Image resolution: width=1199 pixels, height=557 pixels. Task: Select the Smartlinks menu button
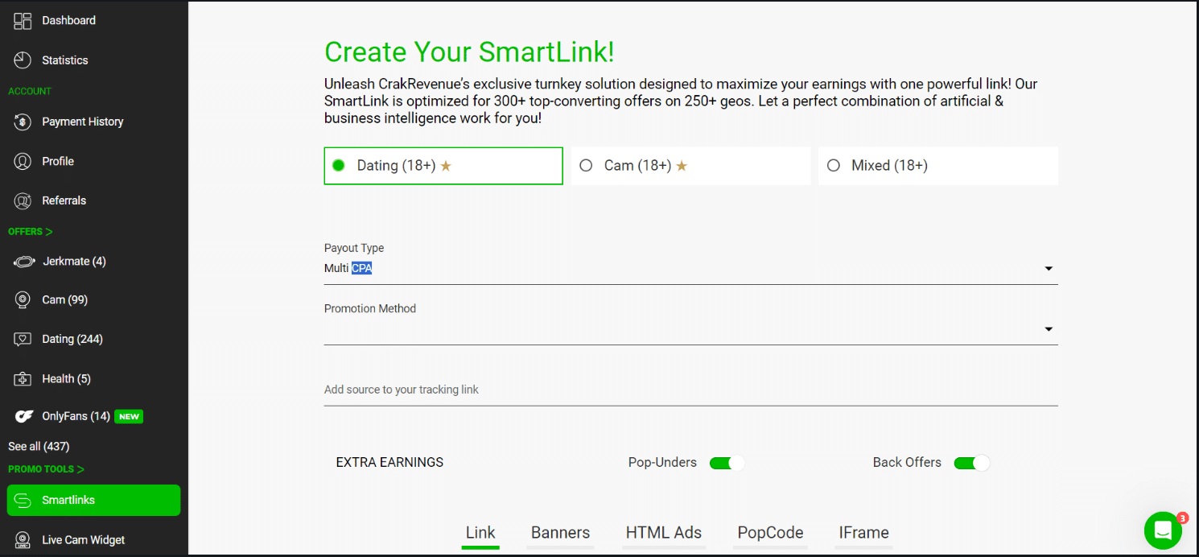pos(93,500)
